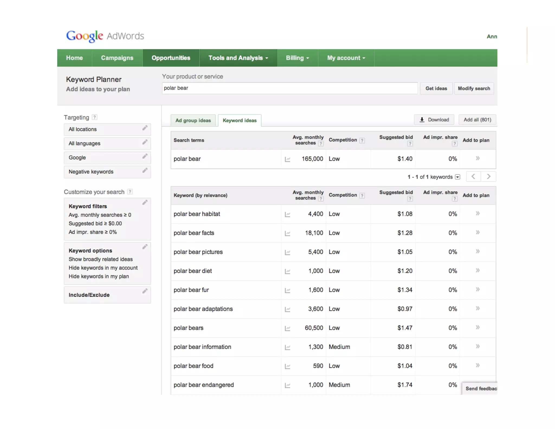This screenshot has width=555, height=429.
Task: Edit Keyword filters via pencil icon
Action: [x=145, y=203]
